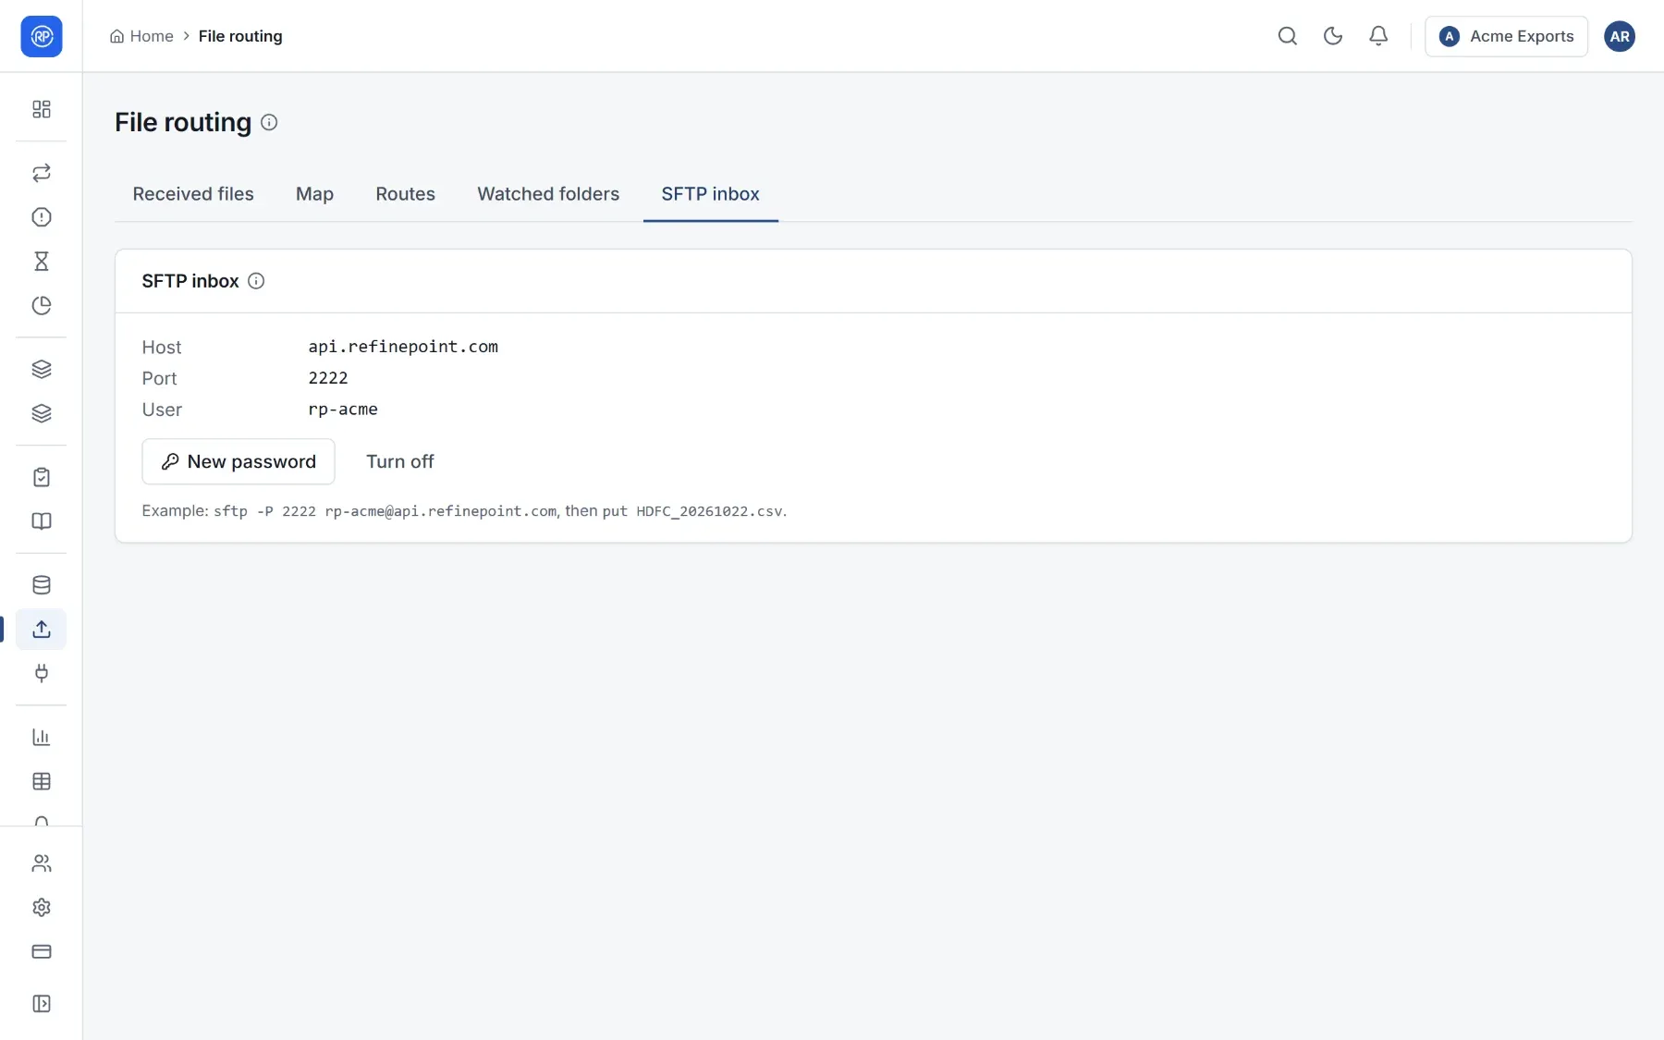Open the AR user avatar menu
This screenshot has width=1664, height=1040.
click(x=1620, y=36)
